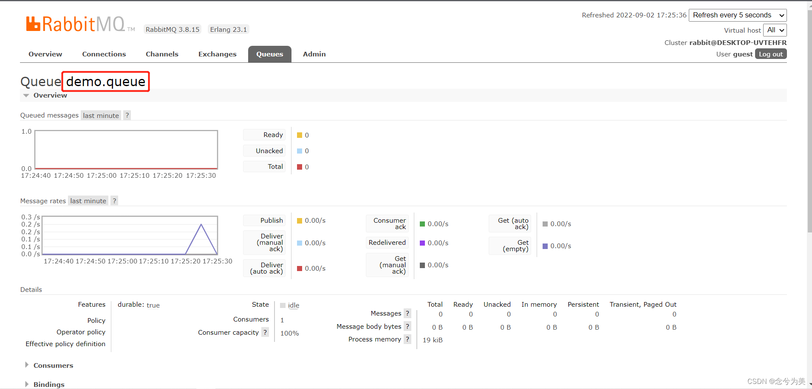Click the blue Unacked color swatch
Screen dimensions: 812x389
(300, 151)
